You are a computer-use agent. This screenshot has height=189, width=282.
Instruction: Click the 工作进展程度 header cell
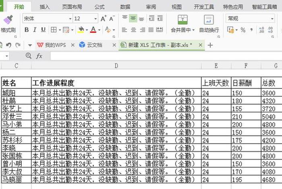(x=116, y=83)
